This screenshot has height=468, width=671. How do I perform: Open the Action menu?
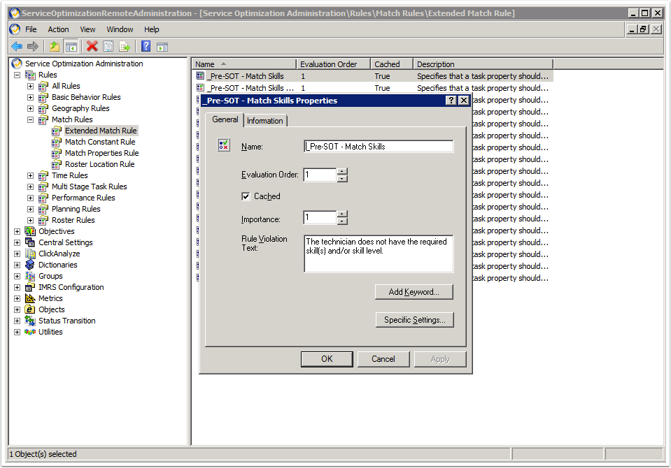pyautogui.click(x=58, y=29)
